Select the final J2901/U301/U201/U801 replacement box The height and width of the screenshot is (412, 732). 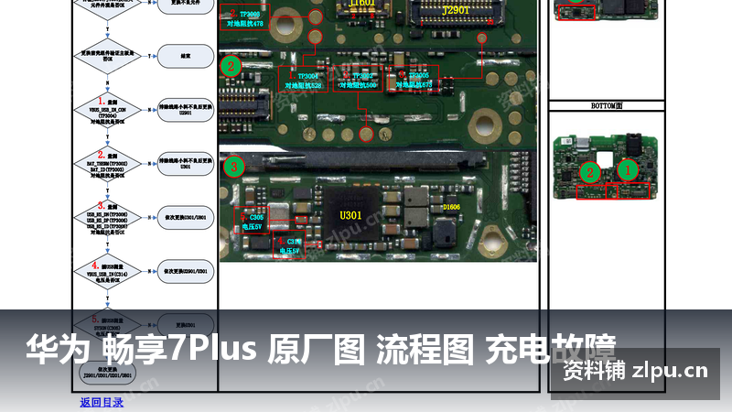[x=107, y=373]
